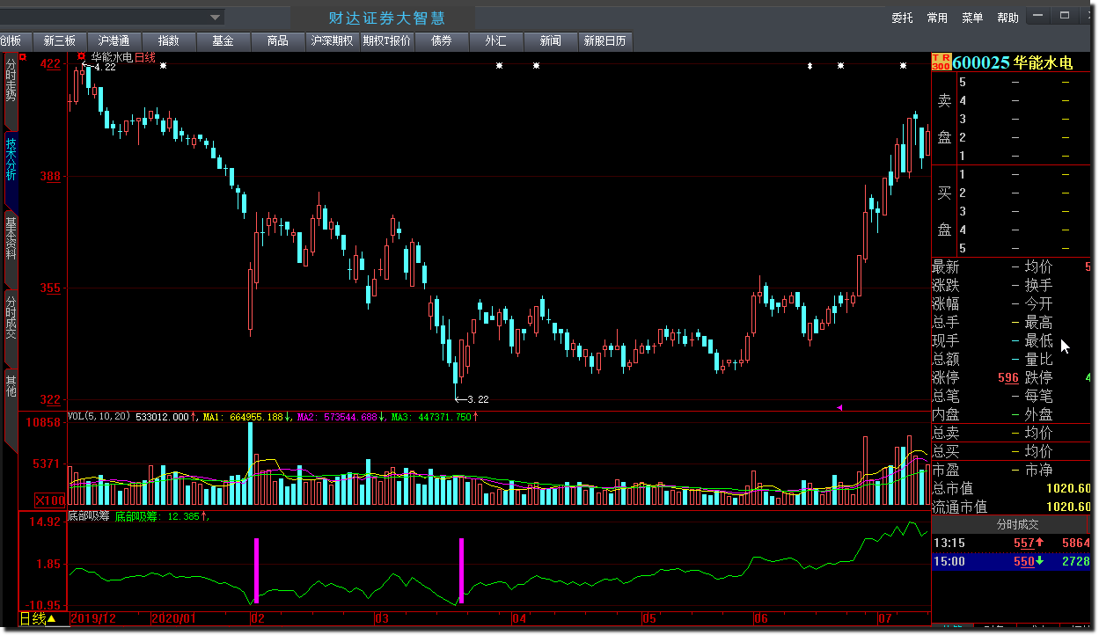Click the rightmost white info star in July

click(903, 66)
